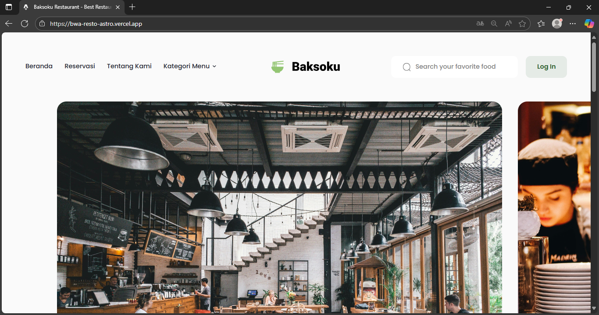This screenshot has width=599, height=315.
Task: Click the translate page icon
Action: coord(480,24)
